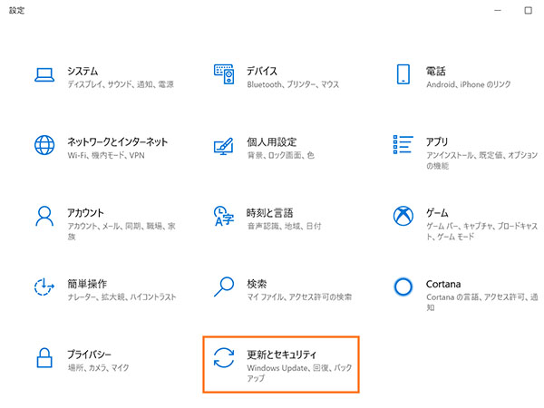Select the プライバシー title
Screen dimensions: 544x408
(x=89, y=355)
